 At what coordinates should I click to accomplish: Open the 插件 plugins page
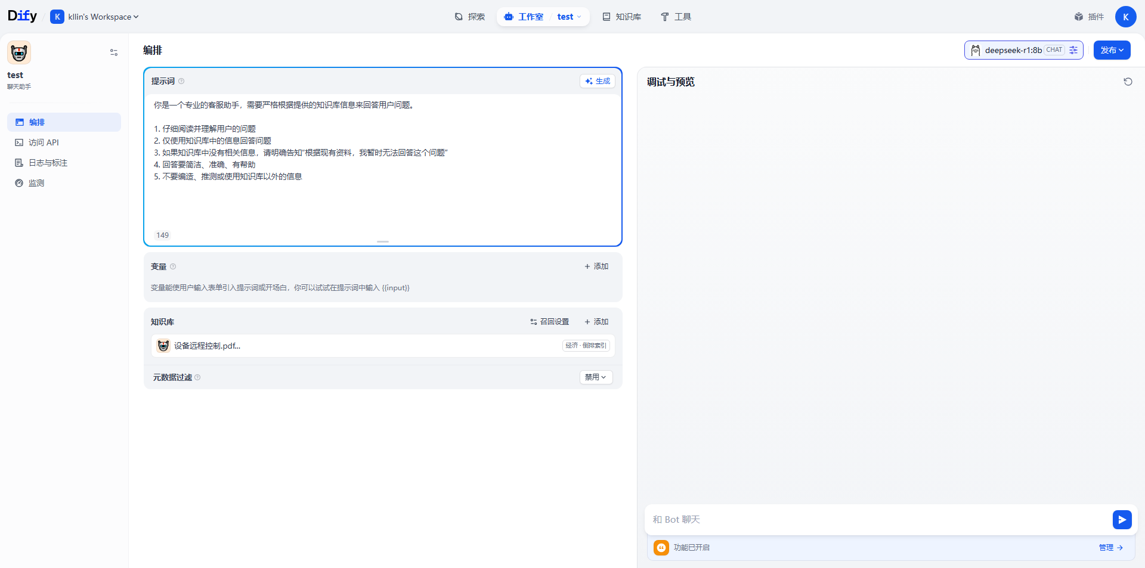point(1089,17)
